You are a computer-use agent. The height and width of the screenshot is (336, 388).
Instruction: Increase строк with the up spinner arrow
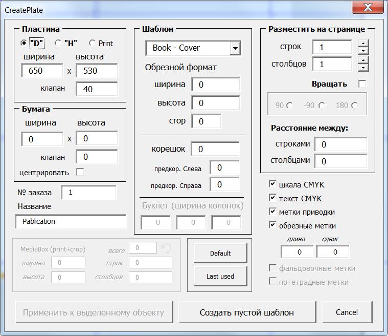pos(363,43)
